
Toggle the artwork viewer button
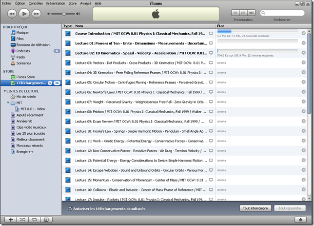coord(46,220)
